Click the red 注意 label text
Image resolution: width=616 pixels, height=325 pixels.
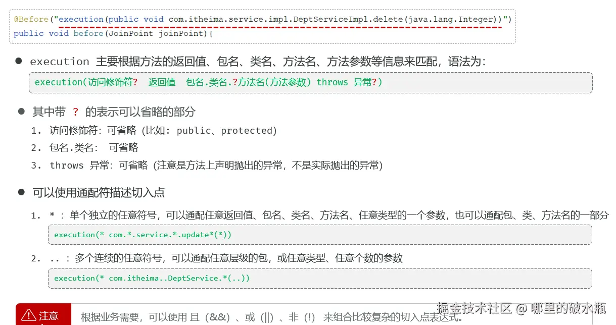coord(49,316)
